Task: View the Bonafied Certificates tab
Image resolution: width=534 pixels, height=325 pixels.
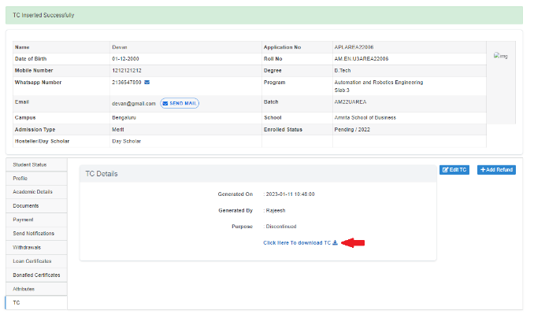Action: pos(36,275)
